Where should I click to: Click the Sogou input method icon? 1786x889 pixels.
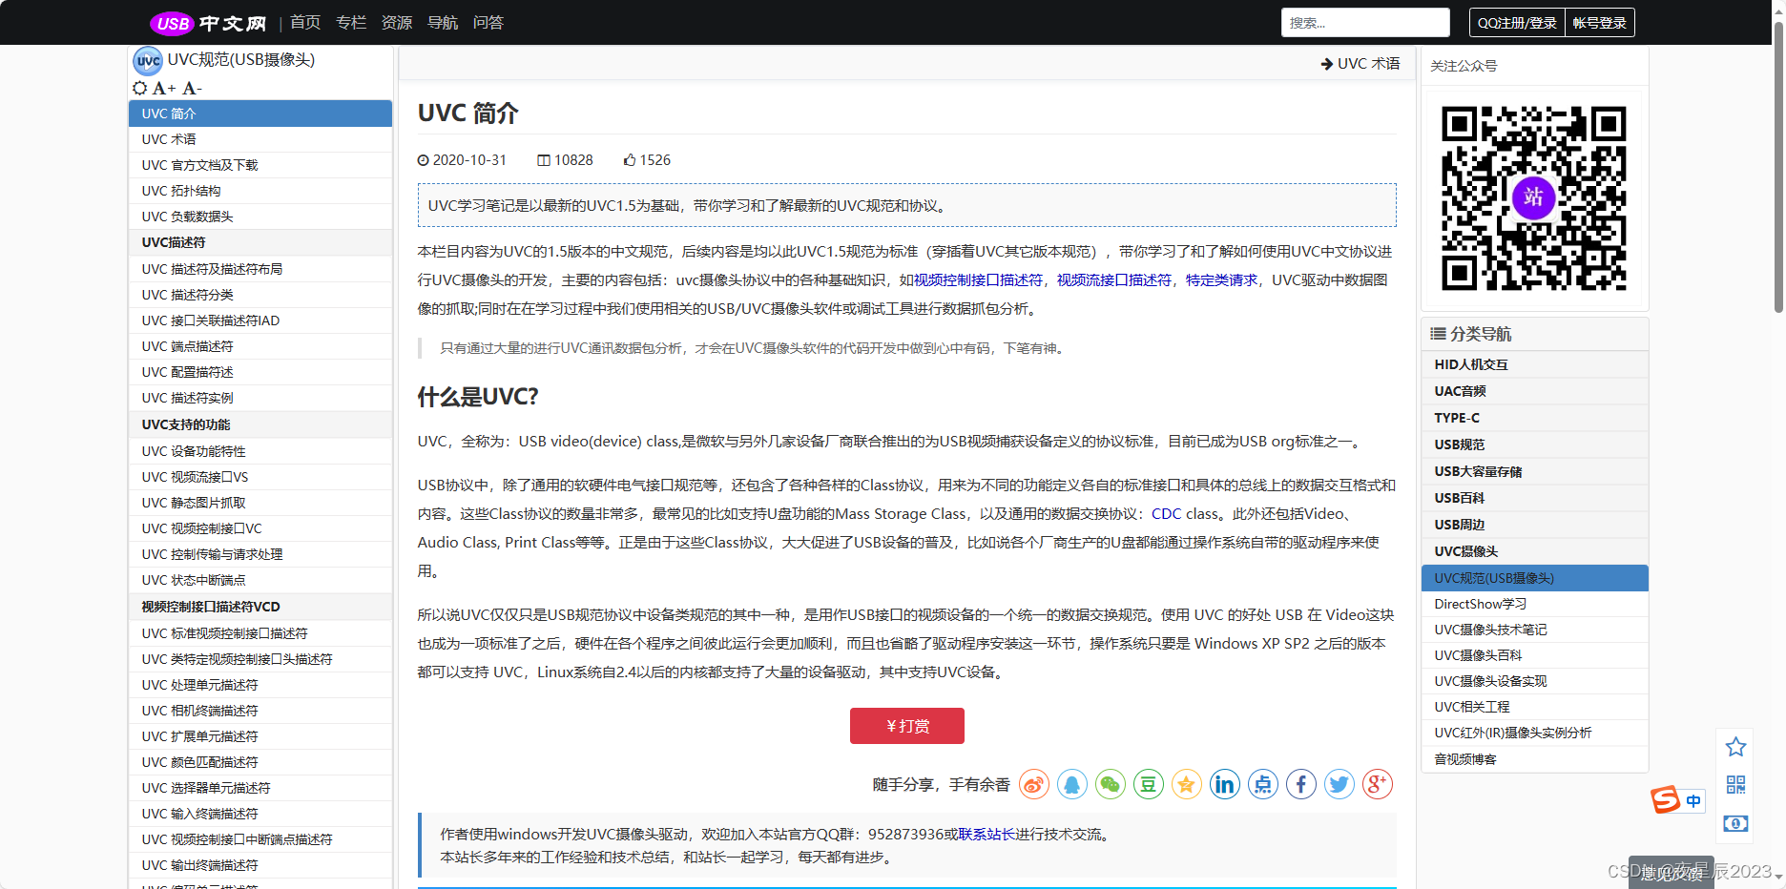coord(1666,799)
